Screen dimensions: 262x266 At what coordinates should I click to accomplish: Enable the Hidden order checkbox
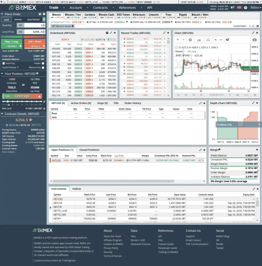click(x=43, y=63)
